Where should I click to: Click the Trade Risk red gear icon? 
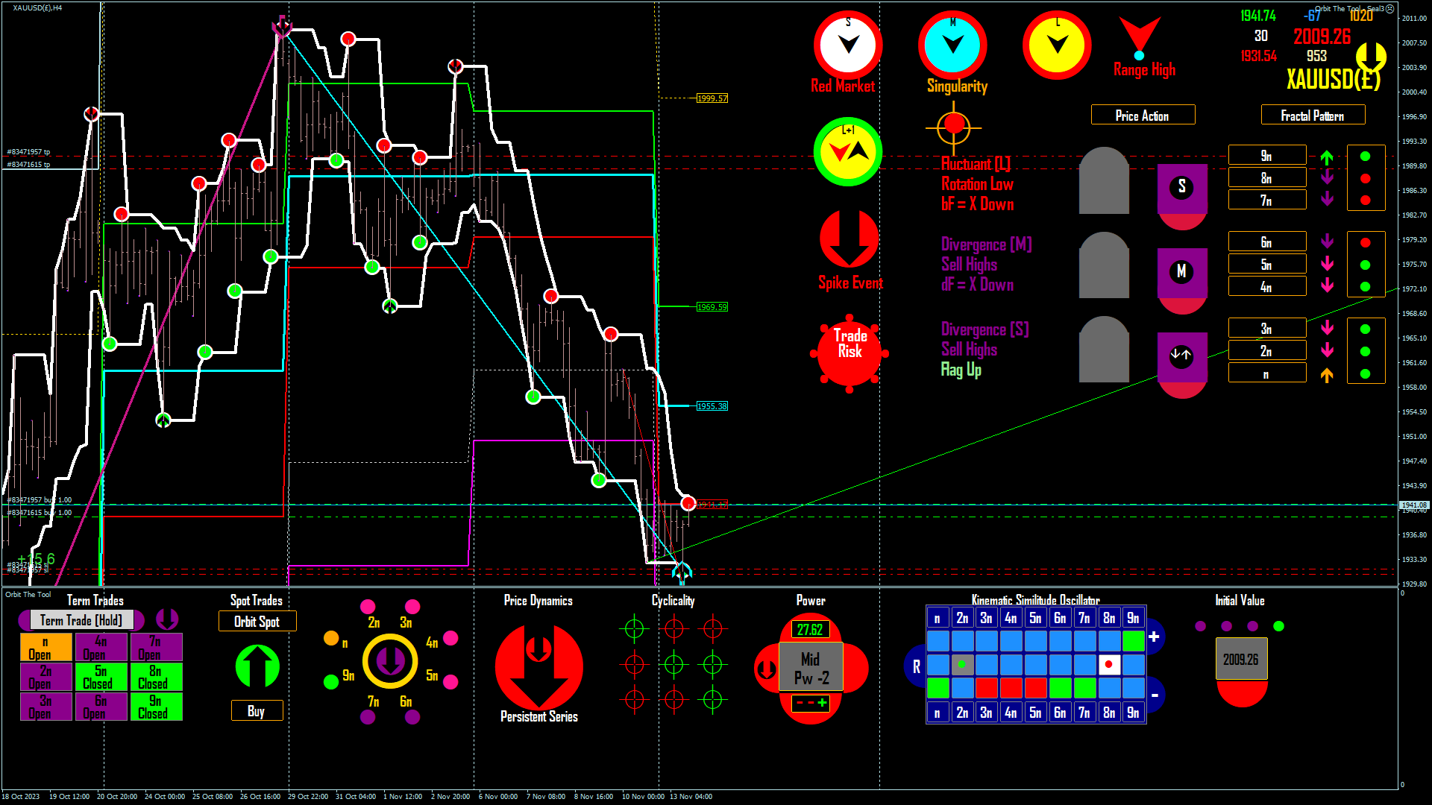tap(850, 353)
